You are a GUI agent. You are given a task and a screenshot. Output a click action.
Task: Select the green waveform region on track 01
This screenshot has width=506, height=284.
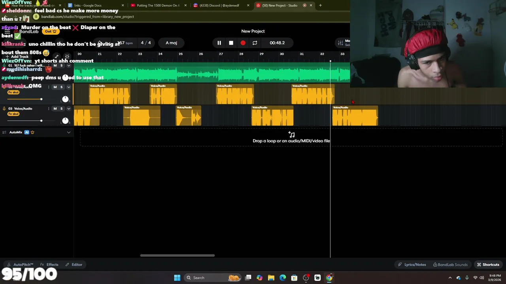point(212,73)
